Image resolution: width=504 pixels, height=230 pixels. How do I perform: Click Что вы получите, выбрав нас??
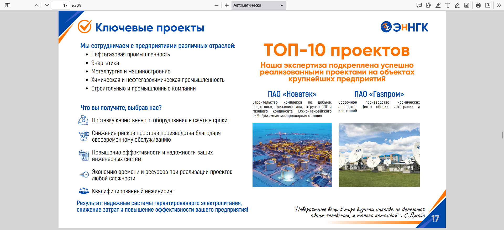pyautogui.click(x=121, y=108)
